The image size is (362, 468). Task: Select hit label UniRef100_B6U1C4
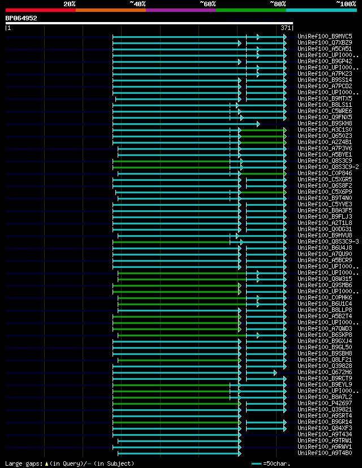tap(325, 304)
